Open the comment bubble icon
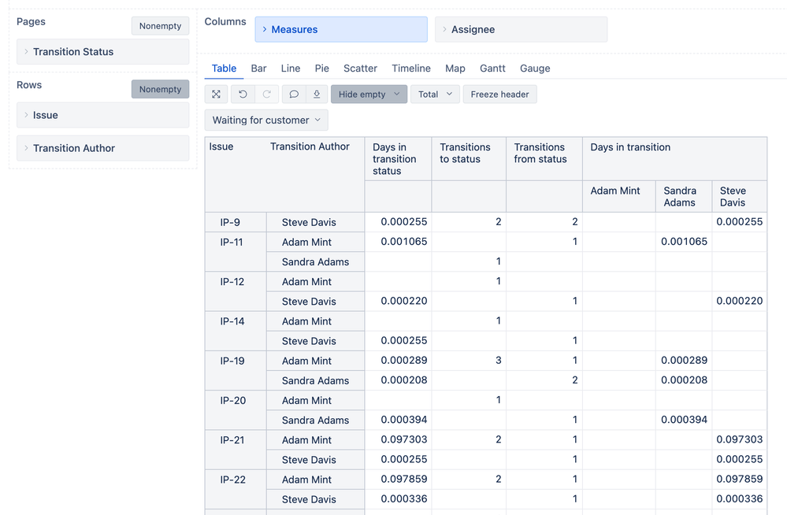Image resolution: width=787 pixels, height=515 pixels. tap(294, 94)
